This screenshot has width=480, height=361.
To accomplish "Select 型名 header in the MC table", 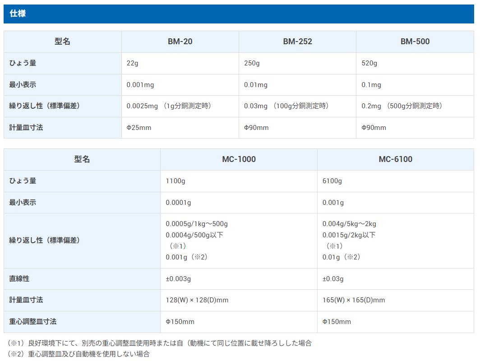I will pos(82,159).
